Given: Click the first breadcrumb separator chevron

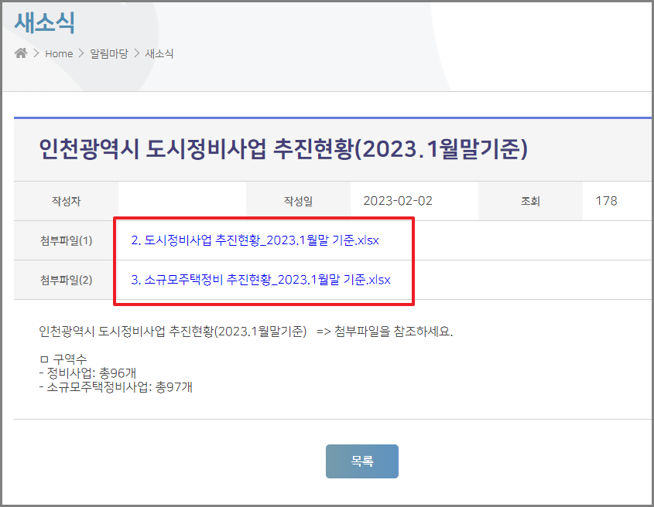Looking at the screenshot, I should 38,54.
